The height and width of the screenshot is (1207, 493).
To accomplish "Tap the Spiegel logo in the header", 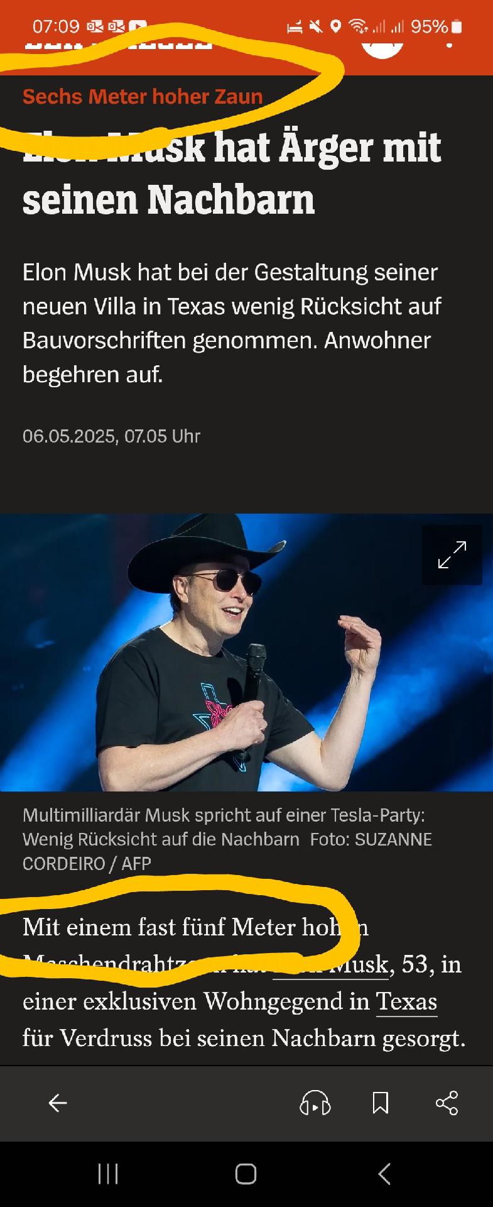I will [x=118, y=44].
